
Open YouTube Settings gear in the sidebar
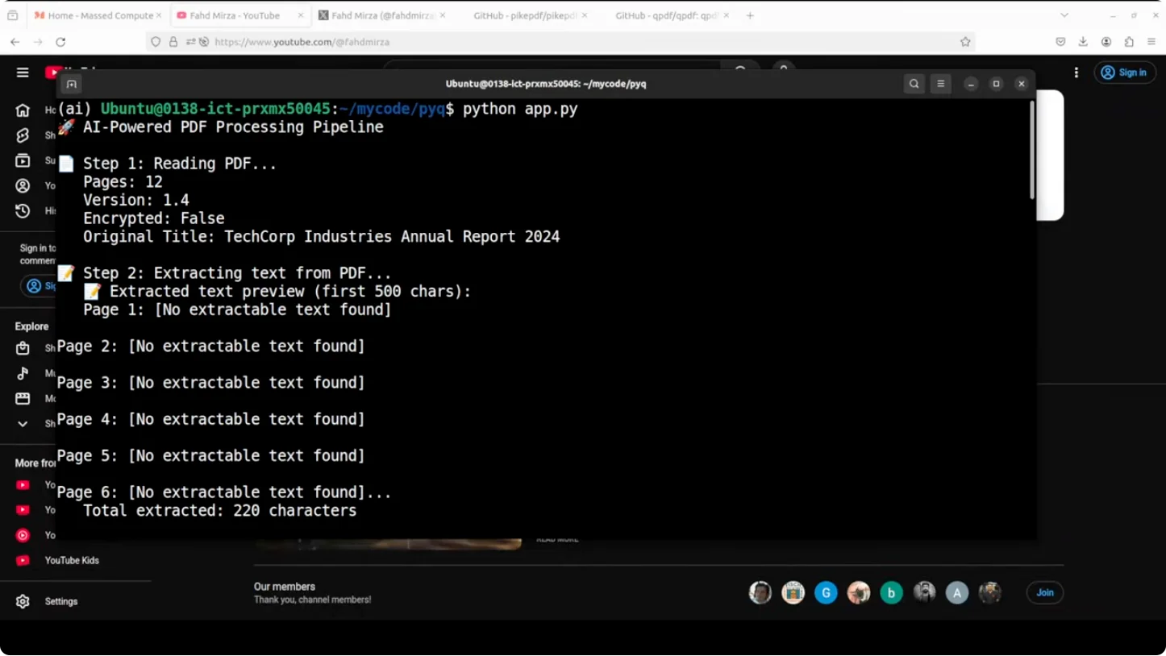click(23, 601)
